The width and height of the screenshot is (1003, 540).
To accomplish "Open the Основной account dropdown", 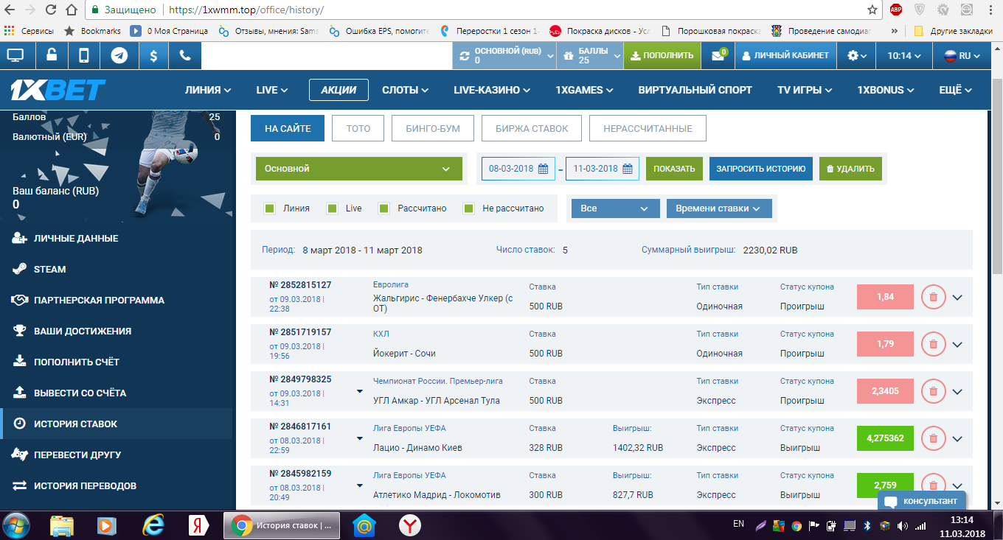I will point(358,169).
